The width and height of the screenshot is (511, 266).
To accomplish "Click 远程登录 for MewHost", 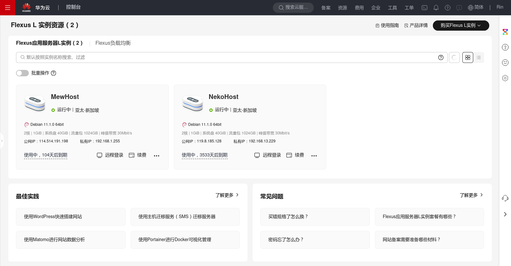I will pos(110,155).
